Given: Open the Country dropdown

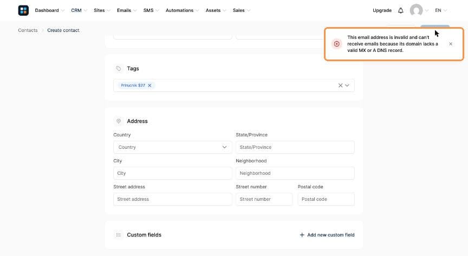Looking at the screenshot, I should pos(172,147).
